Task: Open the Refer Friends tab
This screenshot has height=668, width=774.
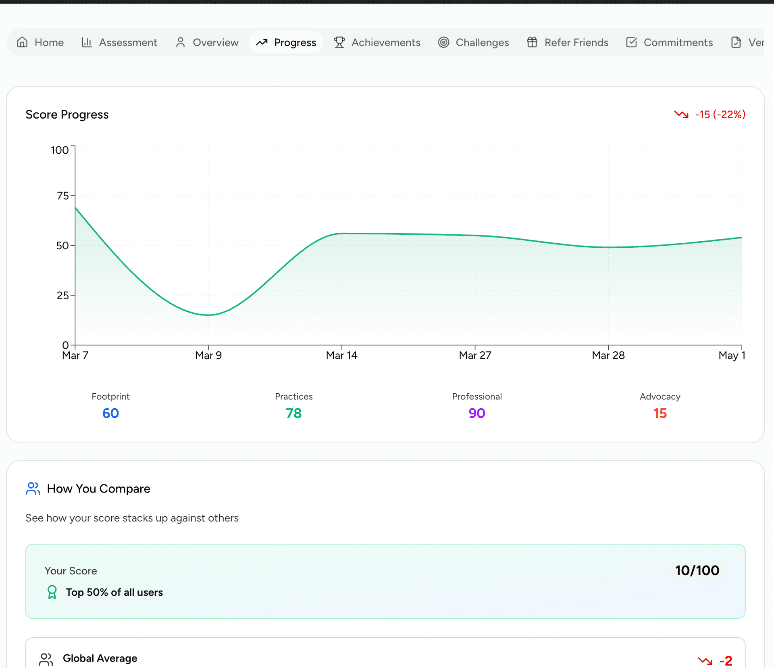Action: (x=568, y=42)
